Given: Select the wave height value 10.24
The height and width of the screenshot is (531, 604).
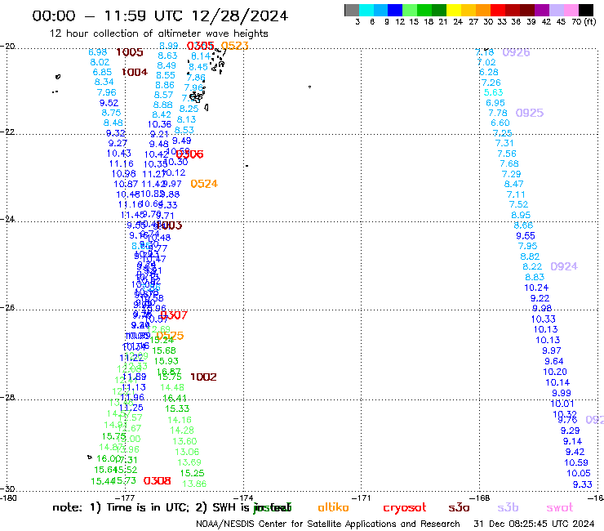Looking at the screenshot, I should coord(536,288).
